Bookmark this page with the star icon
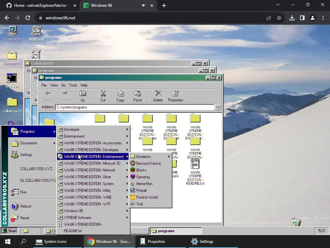 [x=279, y=18]
